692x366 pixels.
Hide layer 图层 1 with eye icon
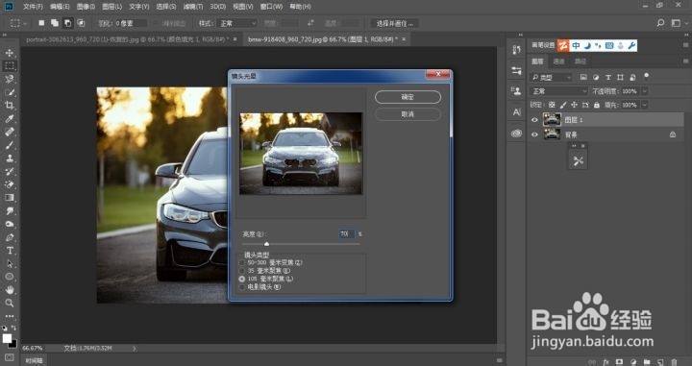[535, 120]
